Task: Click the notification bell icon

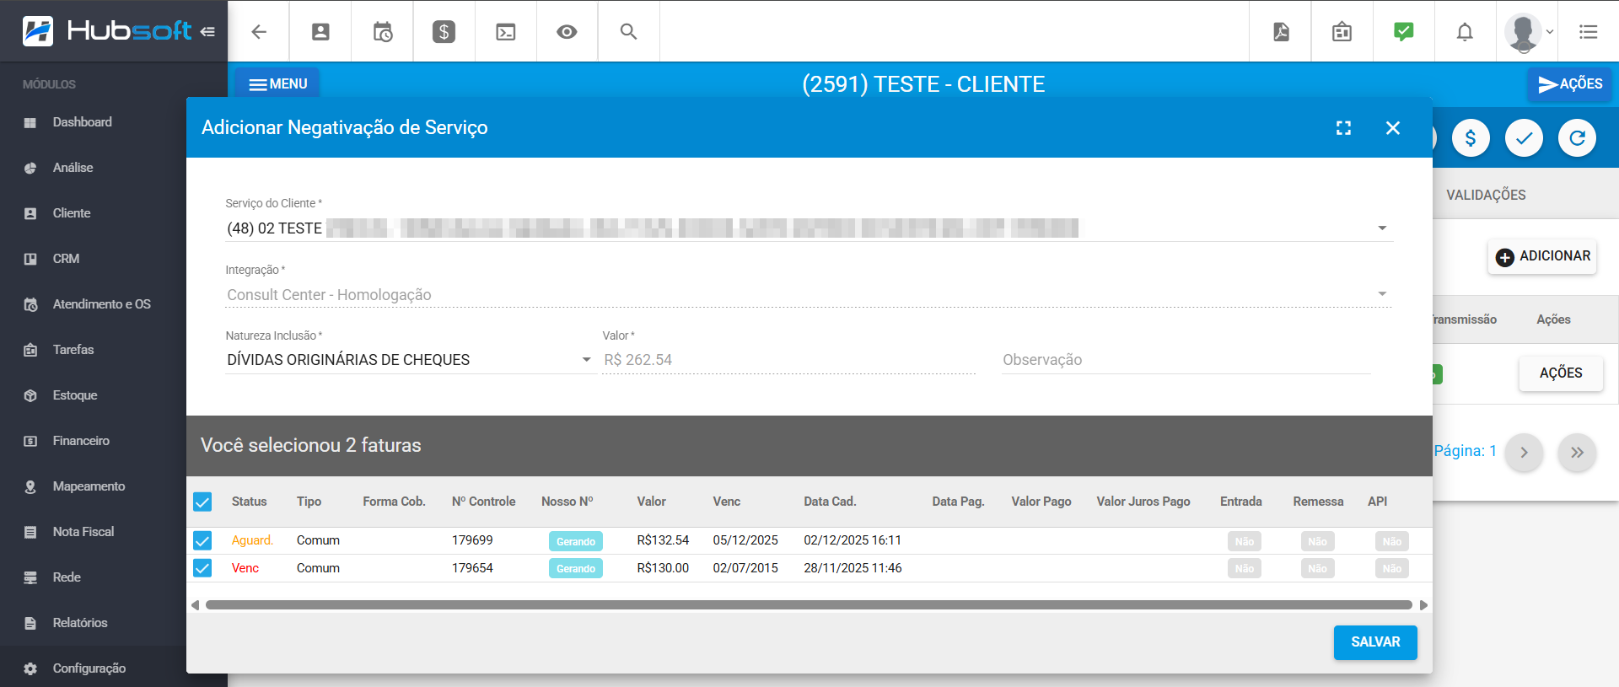Action: click(x=1465, y=32)
